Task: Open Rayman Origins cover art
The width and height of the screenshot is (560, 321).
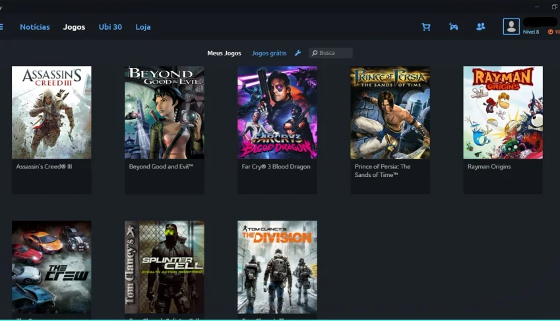Action: coord(503,112)
